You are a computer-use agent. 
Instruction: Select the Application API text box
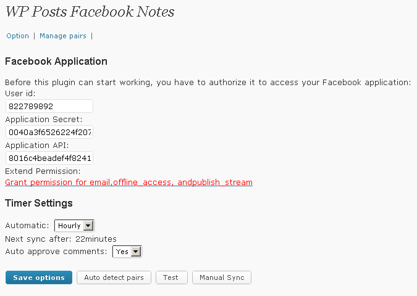pos(49,158)
